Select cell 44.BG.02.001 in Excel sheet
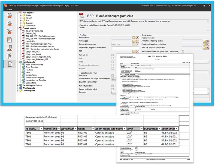 tap(169, 144)
